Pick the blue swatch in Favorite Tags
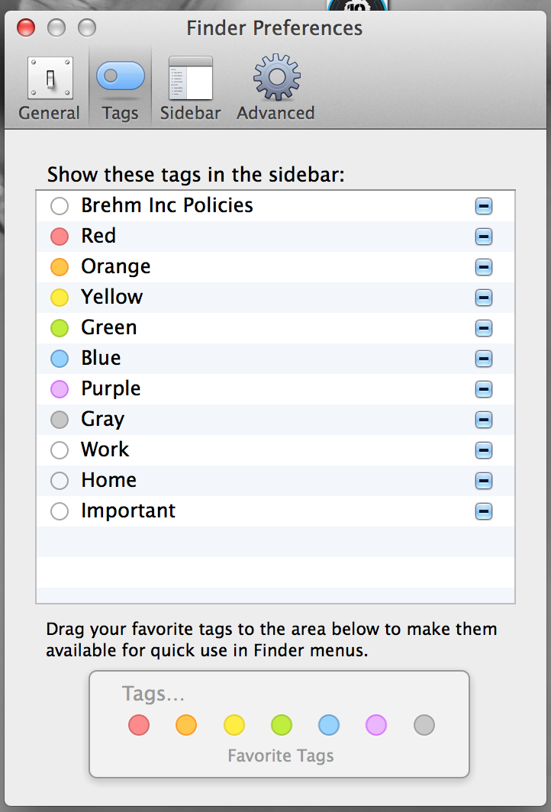The width and height of the screenshot is (551, 812). [x=329, y=725]
